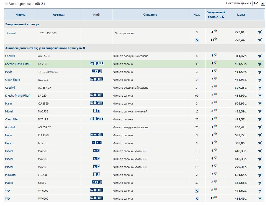Add Clean filters 454,93р. item to cart

pos(260,80)
